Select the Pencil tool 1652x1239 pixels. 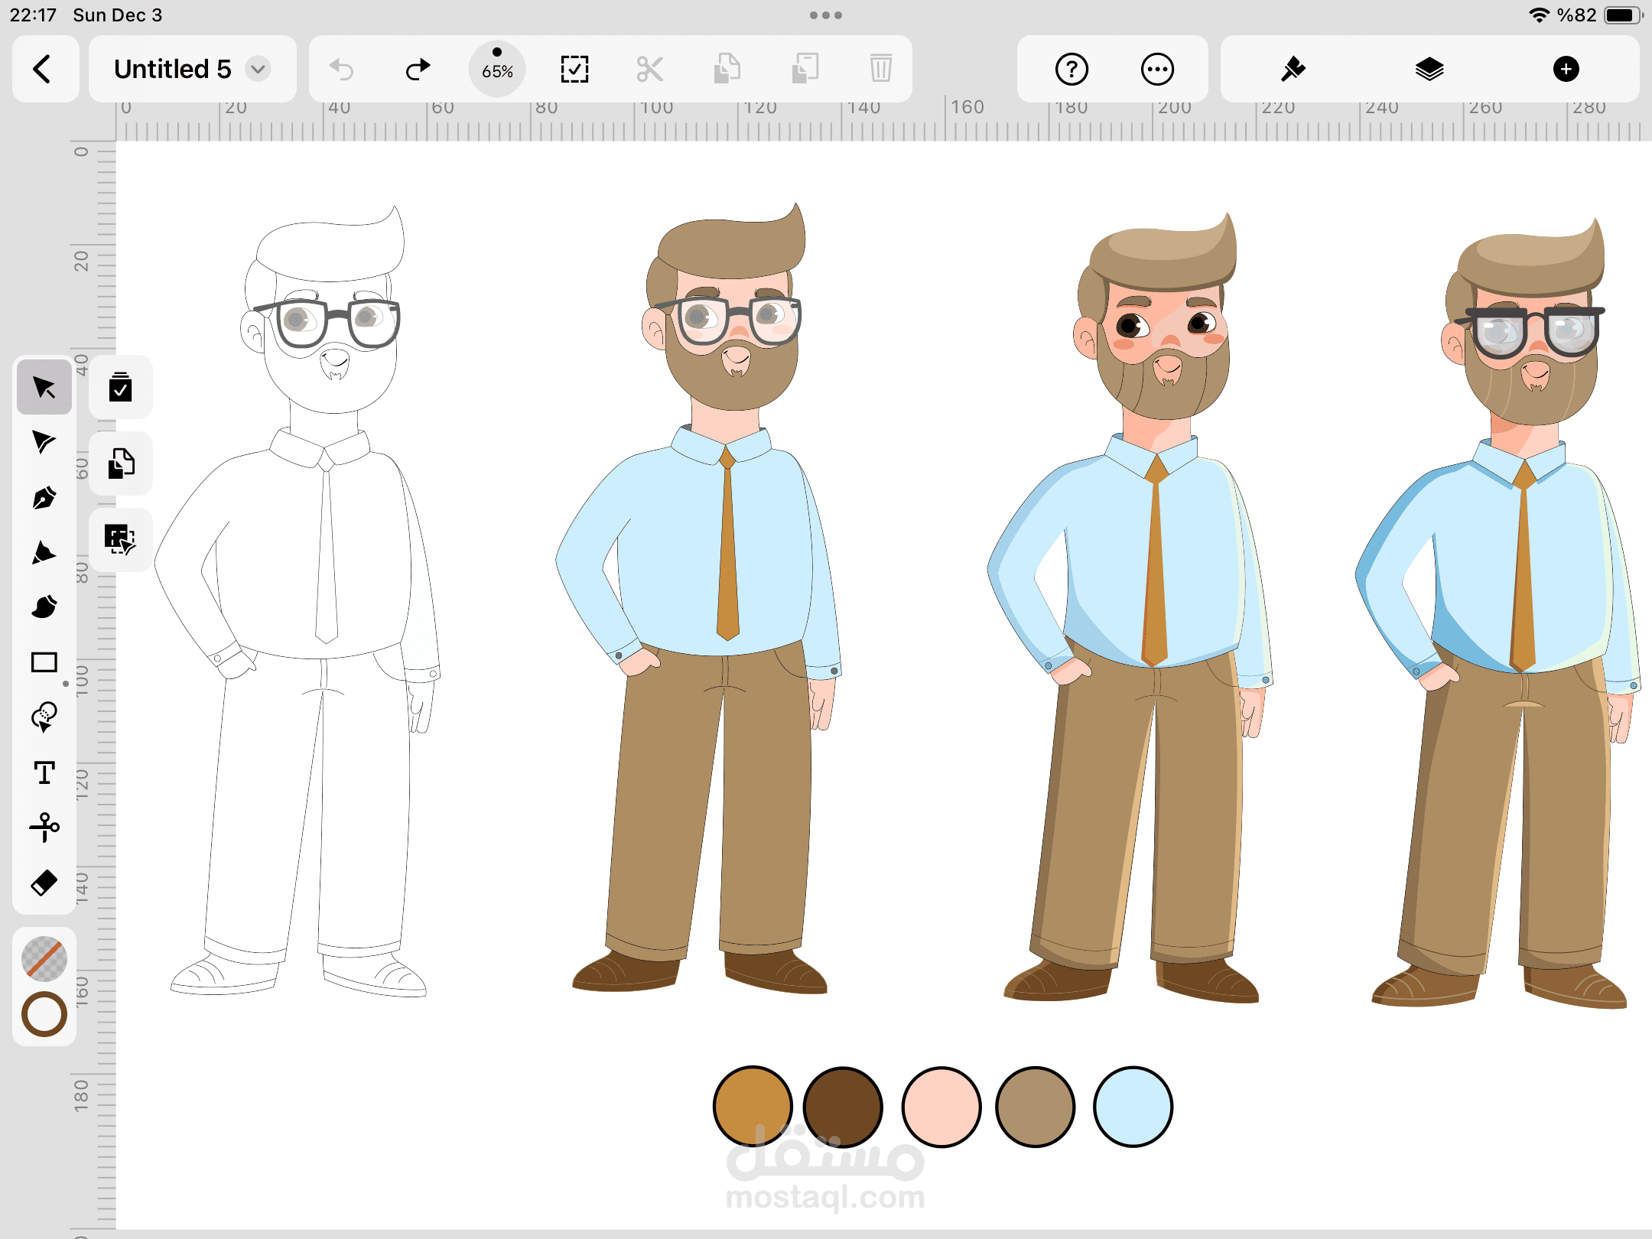point(44,552)
